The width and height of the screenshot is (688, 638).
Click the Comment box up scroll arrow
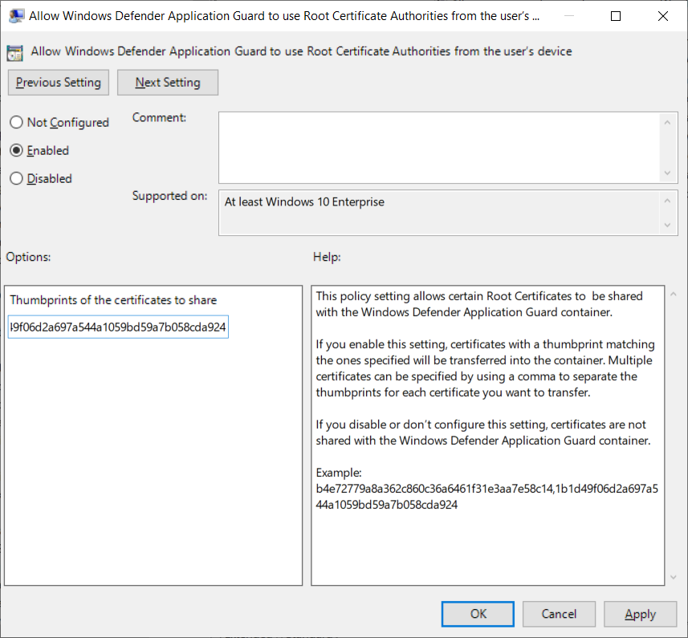click(x=668, y=121)
